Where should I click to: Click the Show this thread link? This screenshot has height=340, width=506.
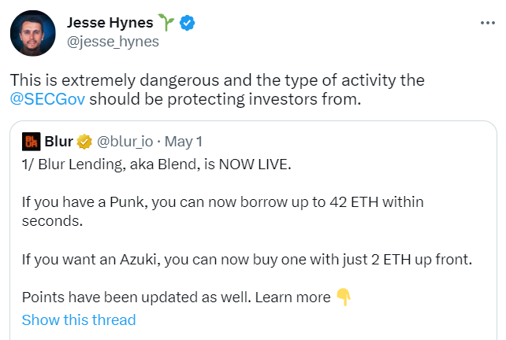point(79,320)
